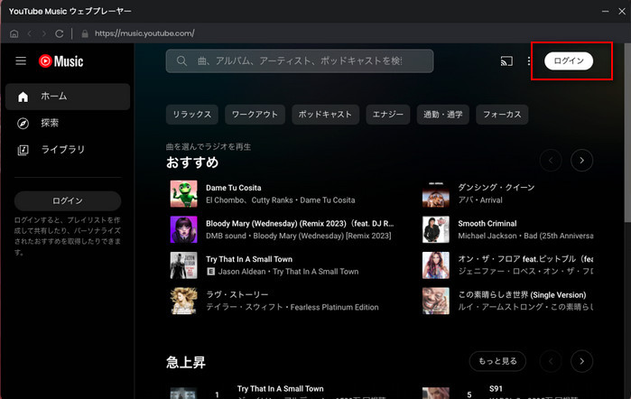Play この素晴らしき世界 album thumbnail
This screenshot has width=631, height=399.
tap(436, 301)
